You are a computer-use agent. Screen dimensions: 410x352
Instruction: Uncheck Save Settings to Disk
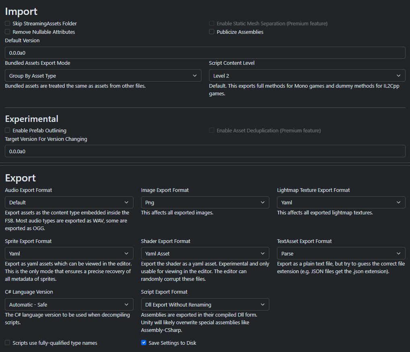pos(144,343)
